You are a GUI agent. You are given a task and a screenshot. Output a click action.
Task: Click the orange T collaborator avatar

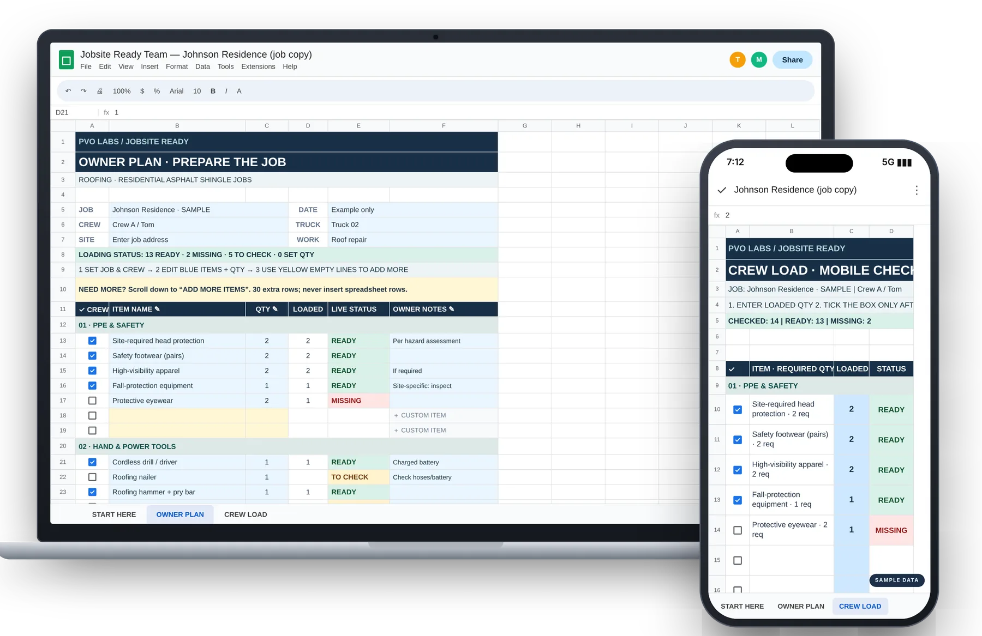coord(738,60)
